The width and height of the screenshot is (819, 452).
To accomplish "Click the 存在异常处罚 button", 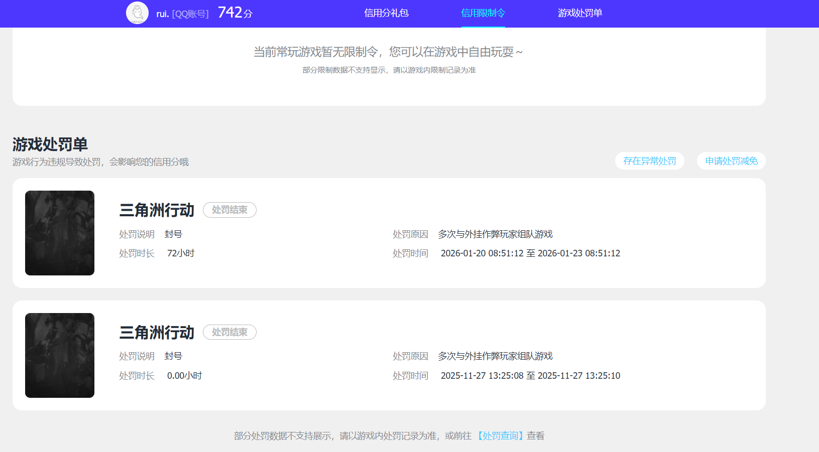I will (650, 161).
